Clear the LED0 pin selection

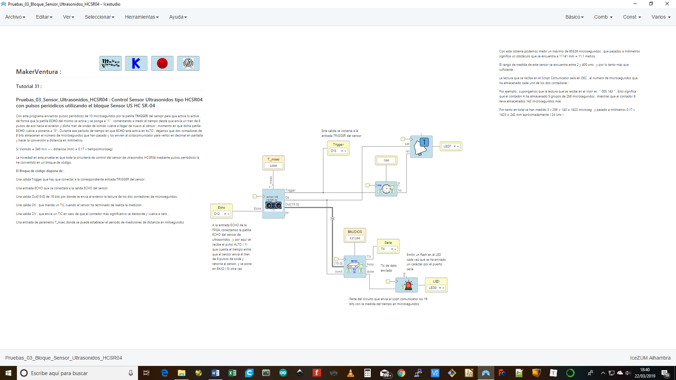click(440, 288)
